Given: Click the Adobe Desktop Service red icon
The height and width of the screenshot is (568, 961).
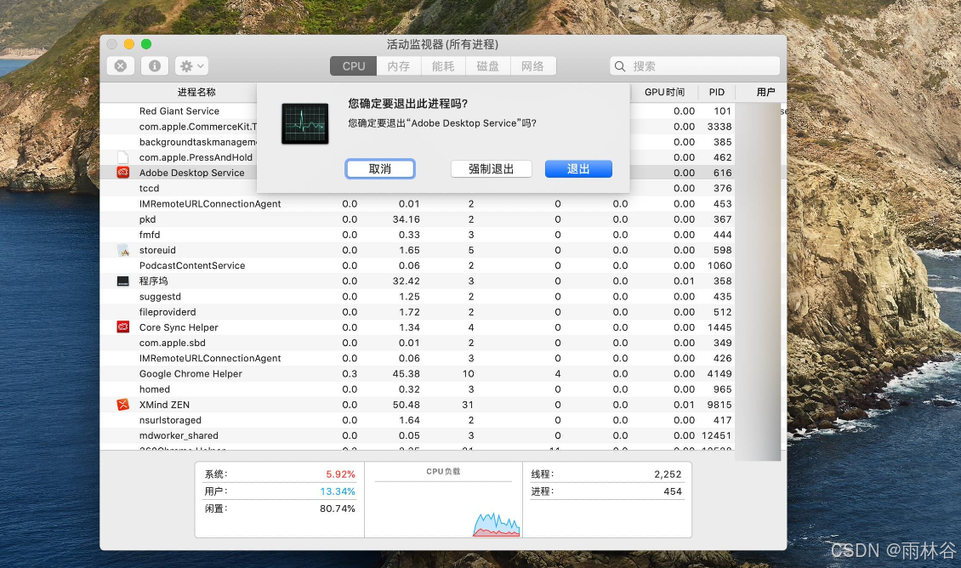Looking at the screenshot, I should pyautogui.click(x=123, y=173).
